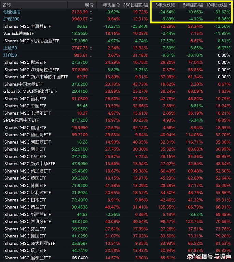This screenshot has width=234, height=262.
Task: Select the iShares MSCI爱尔兰ETF row
Action: pos(117,258)
